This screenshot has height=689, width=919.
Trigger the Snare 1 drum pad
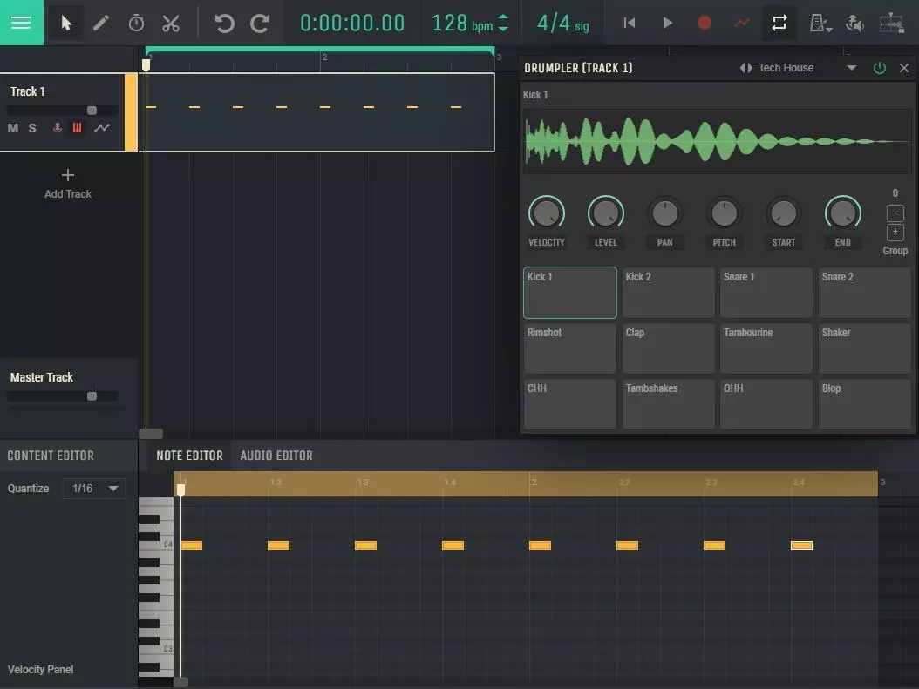(x=766, y=293)
